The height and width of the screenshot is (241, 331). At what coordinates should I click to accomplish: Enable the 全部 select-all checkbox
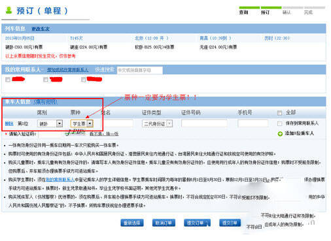[279, 113]
